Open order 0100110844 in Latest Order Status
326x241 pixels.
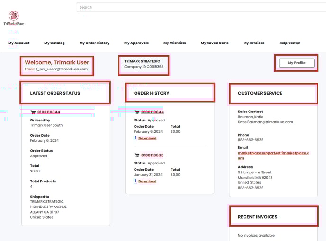(49, 112)
